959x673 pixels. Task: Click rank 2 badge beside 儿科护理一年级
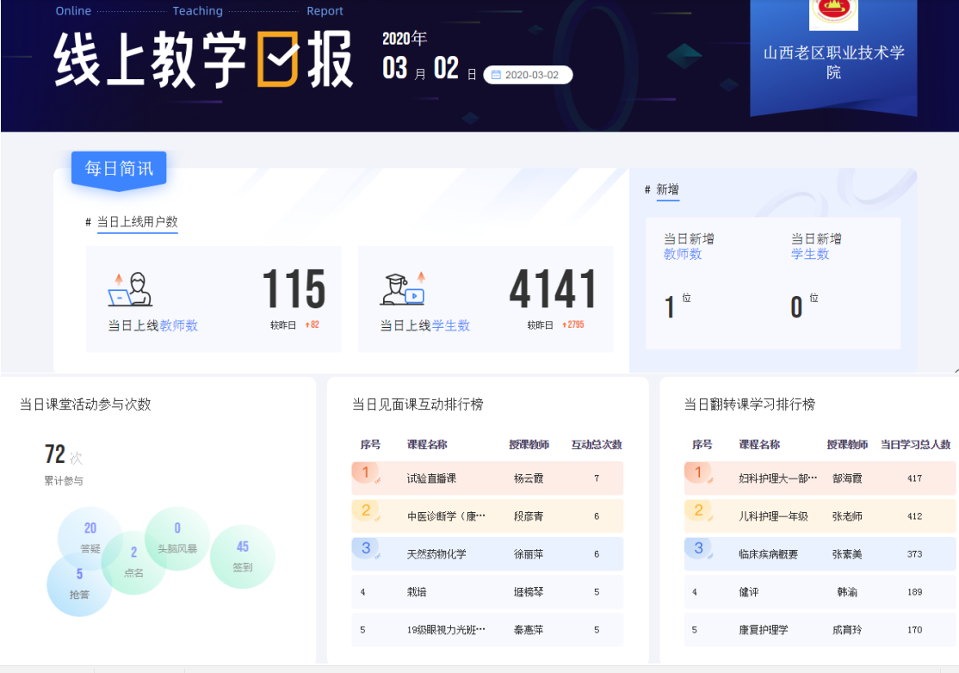[x=698, y=511]
